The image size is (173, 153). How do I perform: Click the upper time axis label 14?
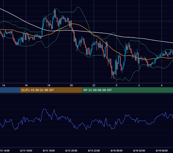click(4, 85)
